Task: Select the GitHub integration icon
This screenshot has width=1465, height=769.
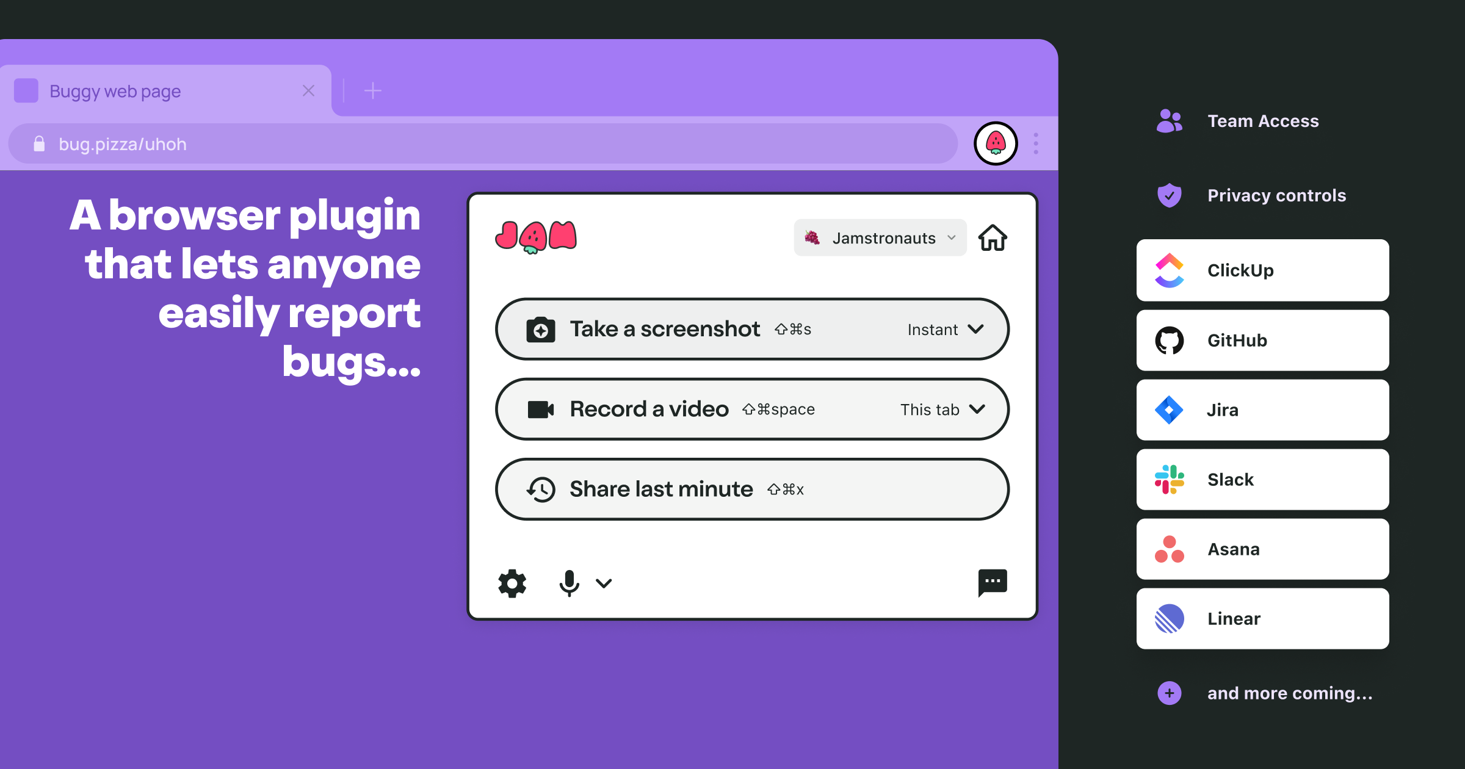Action: 1170,340
